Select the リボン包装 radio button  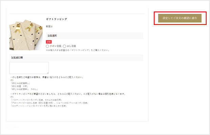[47, 46]
